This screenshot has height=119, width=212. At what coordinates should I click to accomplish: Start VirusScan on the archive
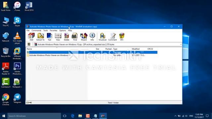[102, 37]
